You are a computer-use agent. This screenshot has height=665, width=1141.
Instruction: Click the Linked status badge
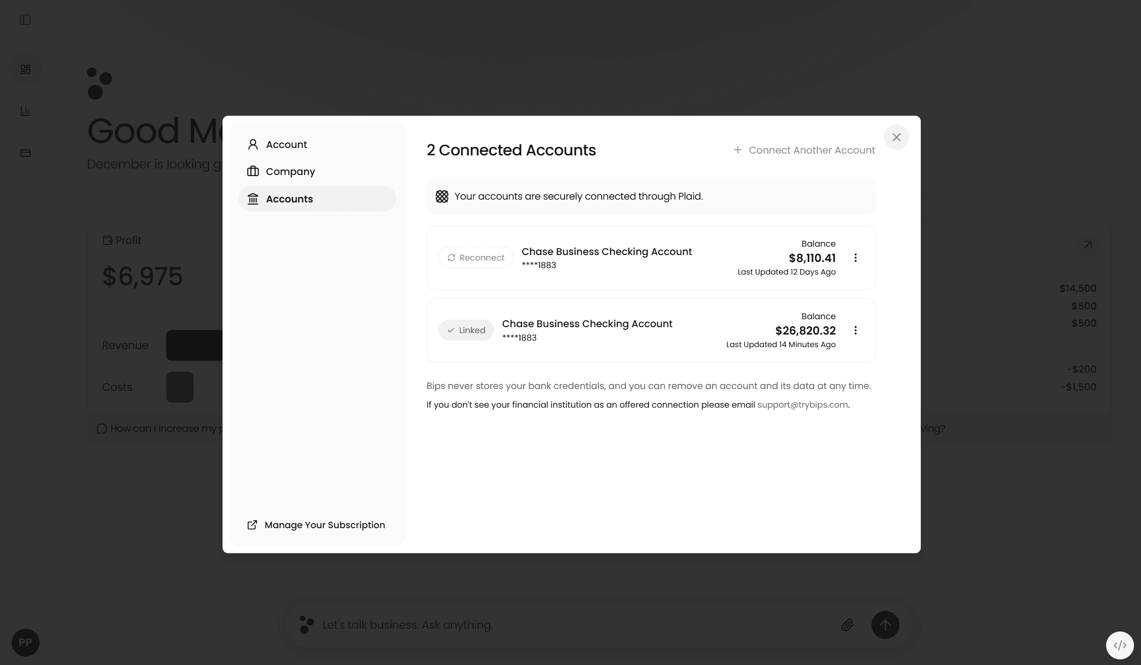[x=466, y=330]
